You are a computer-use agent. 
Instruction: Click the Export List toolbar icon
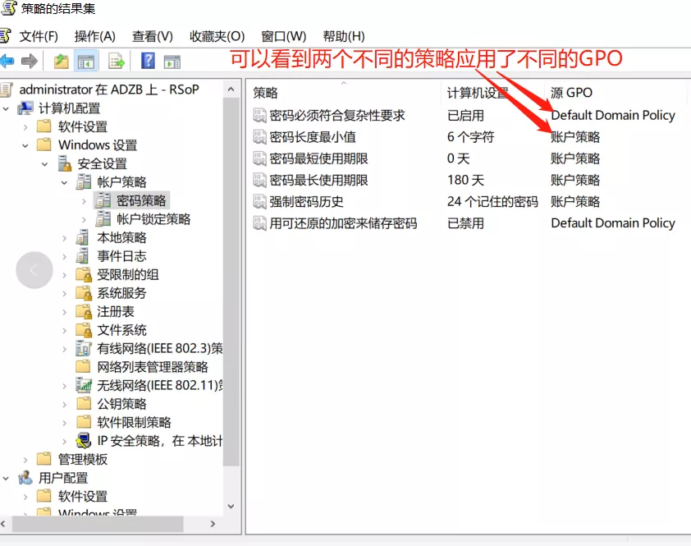(x=116, y=61)
